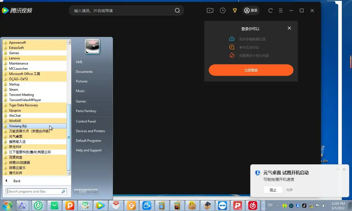
Task: Open Documents in the Start menu
Action: [x=84, y=72]
